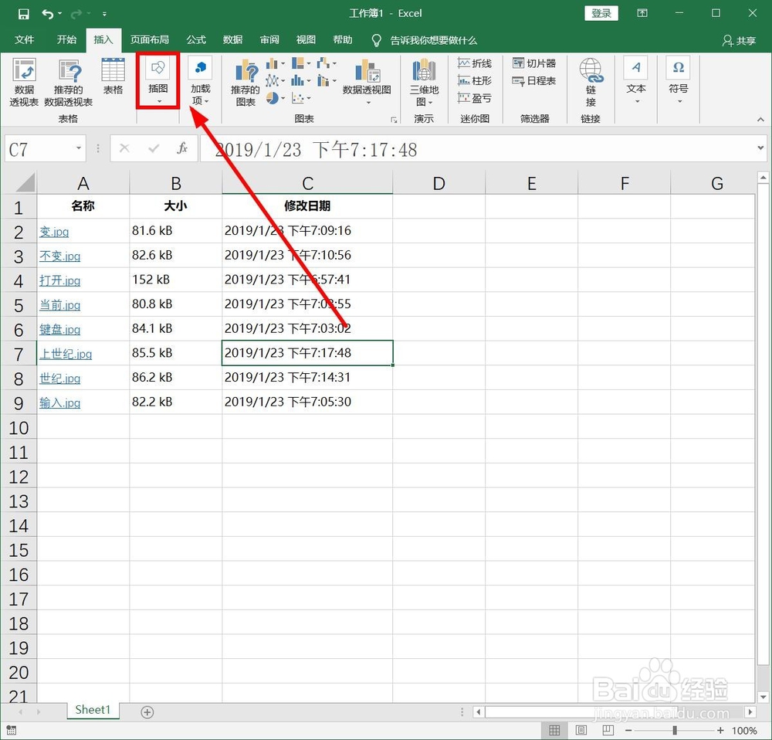This screenshot has width=772, height=740.
Task: Switch to Page Layout view in status bar
Action: 581,730
